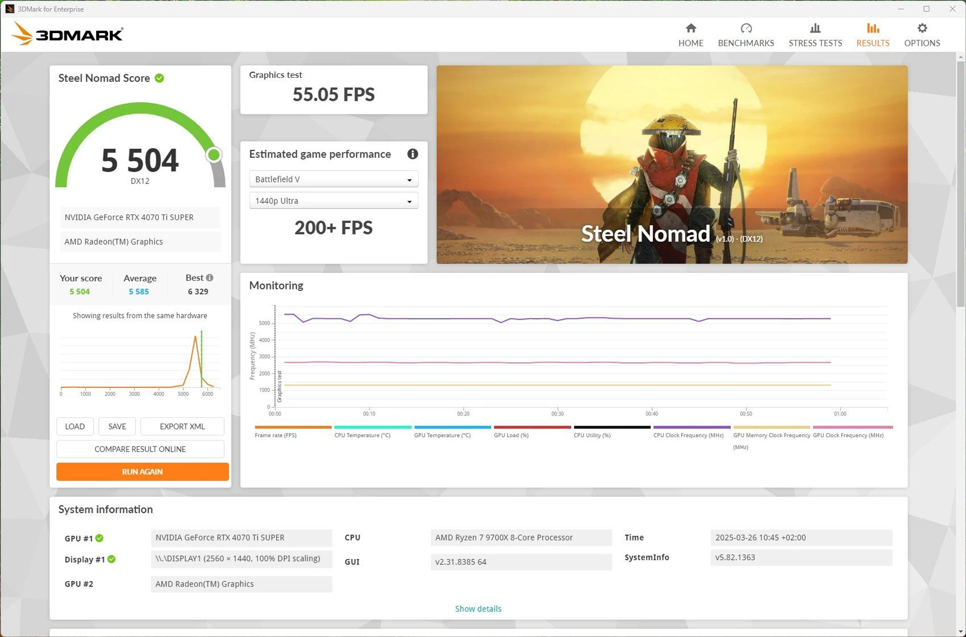Screen dimensions: 966x637
Task: Click the info icon next to Best score
Action: click(x=210, y=277)
